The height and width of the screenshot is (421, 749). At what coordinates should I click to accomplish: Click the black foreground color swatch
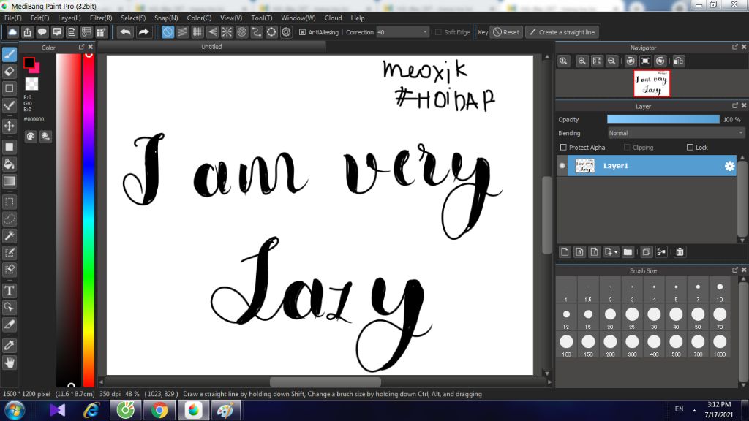click(29, 62)
